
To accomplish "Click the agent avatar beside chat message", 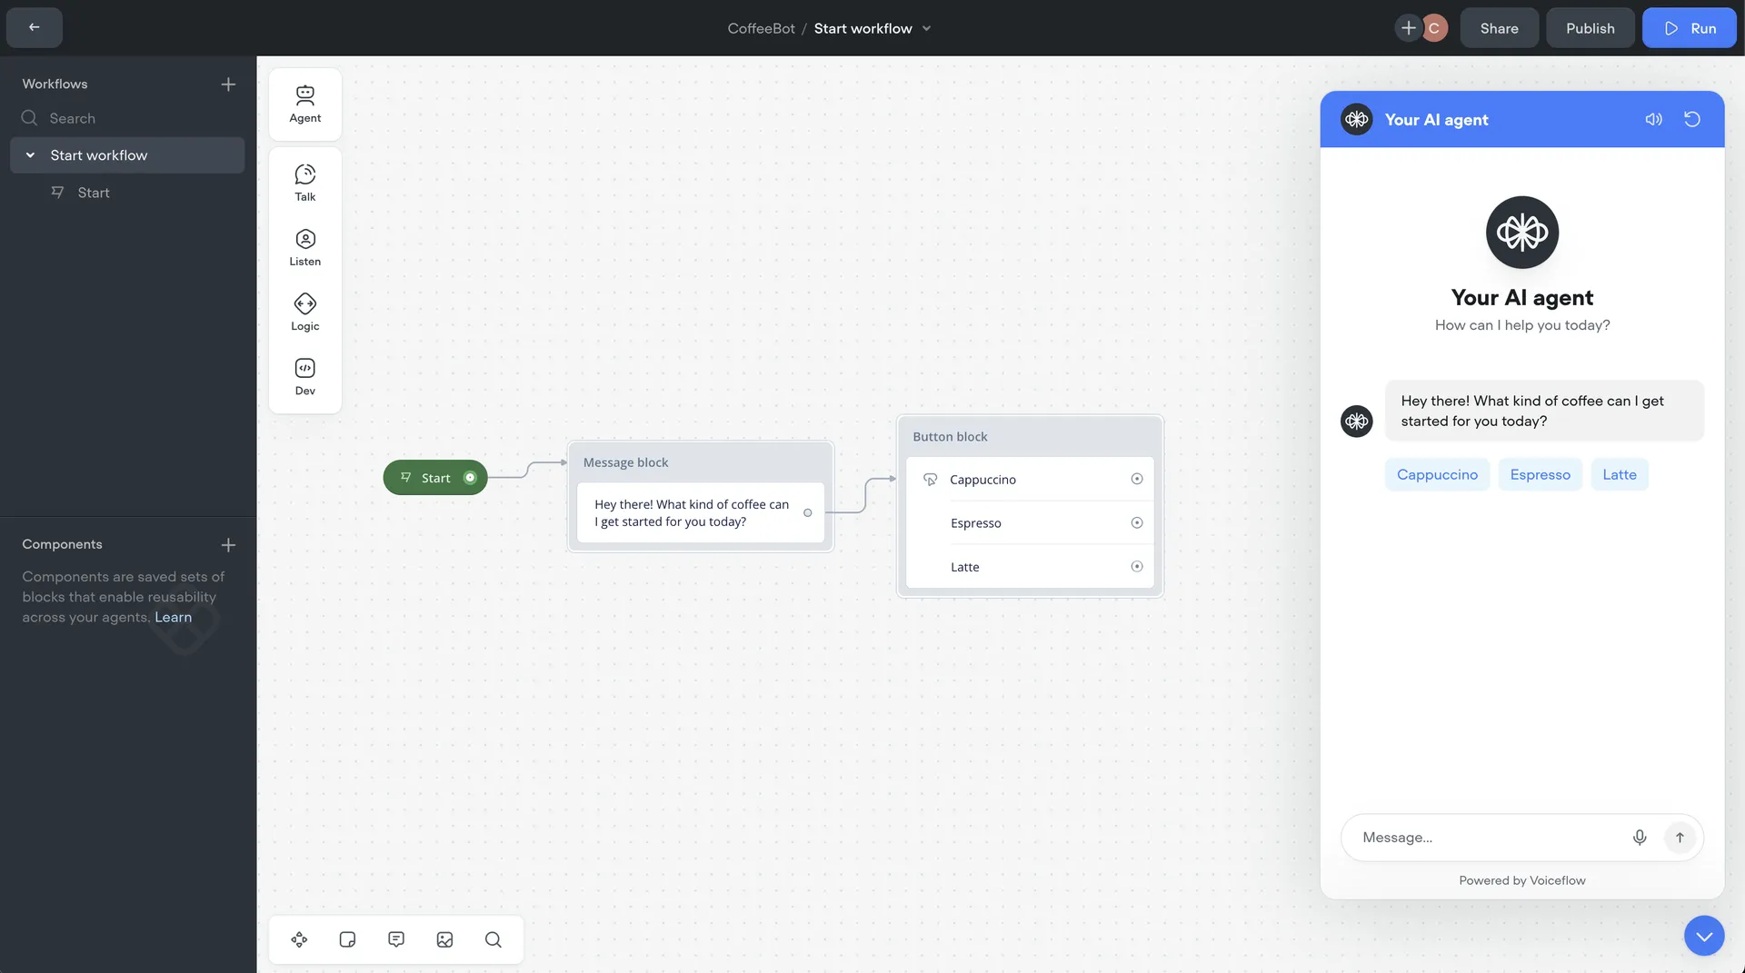I will [x=1357, y=422].
